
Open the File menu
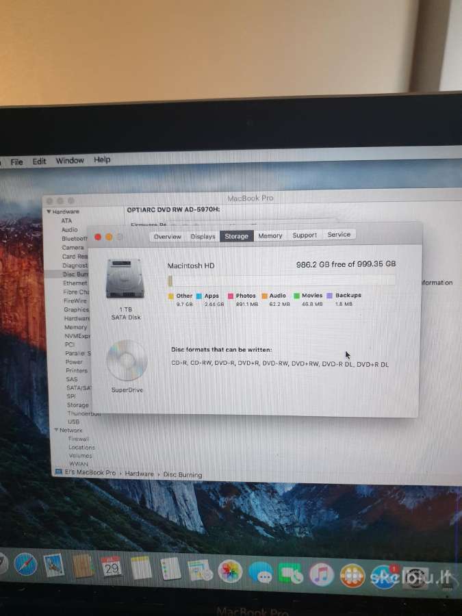tap(16, 162)
